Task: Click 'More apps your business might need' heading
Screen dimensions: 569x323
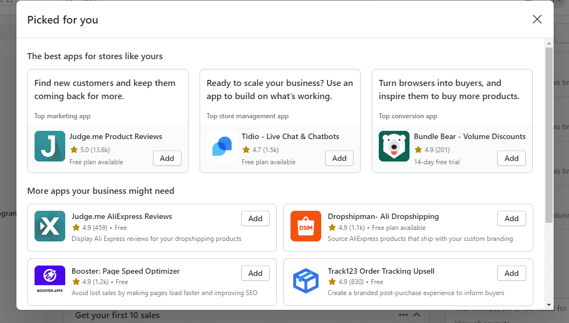Action: click(100, 191)
